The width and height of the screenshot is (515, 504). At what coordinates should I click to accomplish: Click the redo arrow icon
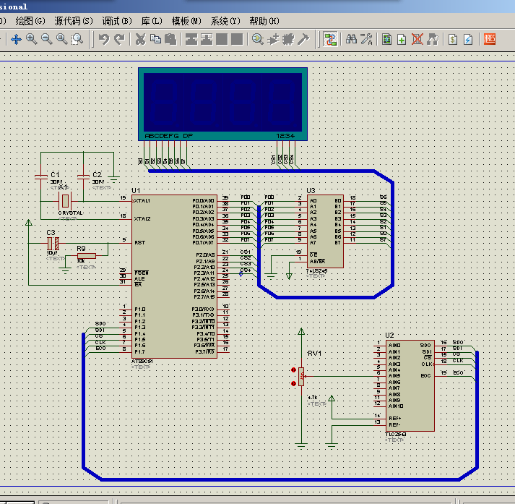pyautogui.click(x=119, y=40)
